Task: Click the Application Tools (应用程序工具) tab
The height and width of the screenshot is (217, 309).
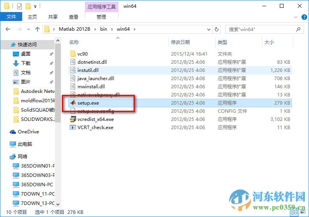Action: click(101, 7)
